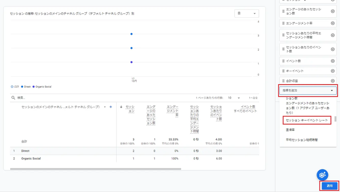This screenshot has width=340, height=192.
Task: Grab drag handle of キーイベント metric
Action: click(283, 71)
